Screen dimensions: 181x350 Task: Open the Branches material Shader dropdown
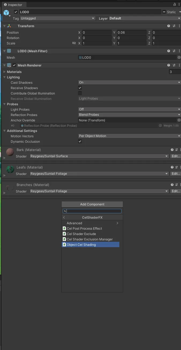click(x=99, y=191)
